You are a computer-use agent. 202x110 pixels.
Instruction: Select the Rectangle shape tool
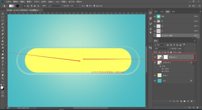click(x=3, y=71)
